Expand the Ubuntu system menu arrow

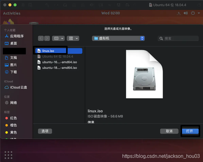199,13
